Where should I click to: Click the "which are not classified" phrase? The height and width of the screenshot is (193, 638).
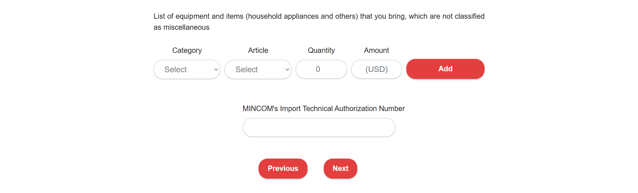pyautogui.click(x=447, y=16)
